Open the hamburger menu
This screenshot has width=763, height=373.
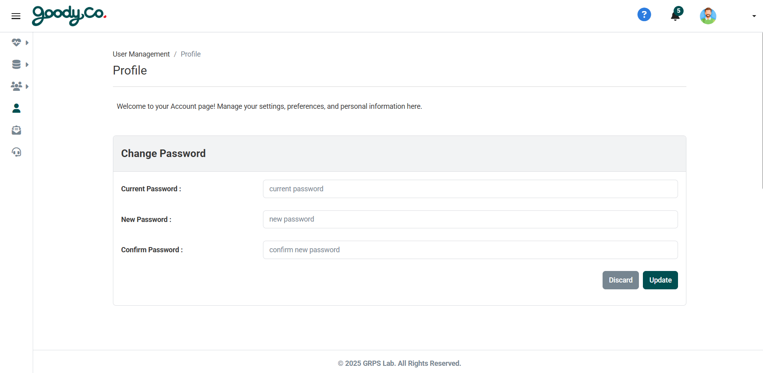(x=16, y=16)
